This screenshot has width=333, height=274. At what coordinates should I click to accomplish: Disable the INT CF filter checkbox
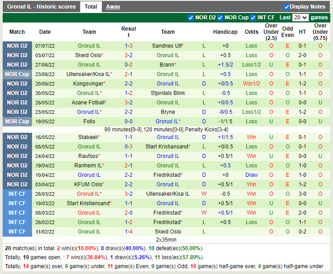point(253,18)
